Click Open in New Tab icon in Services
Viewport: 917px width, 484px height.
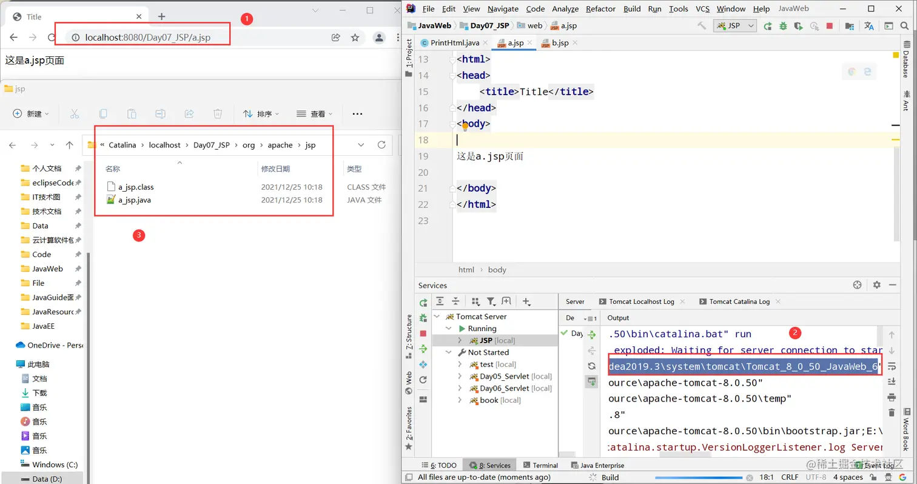[506, 301]
